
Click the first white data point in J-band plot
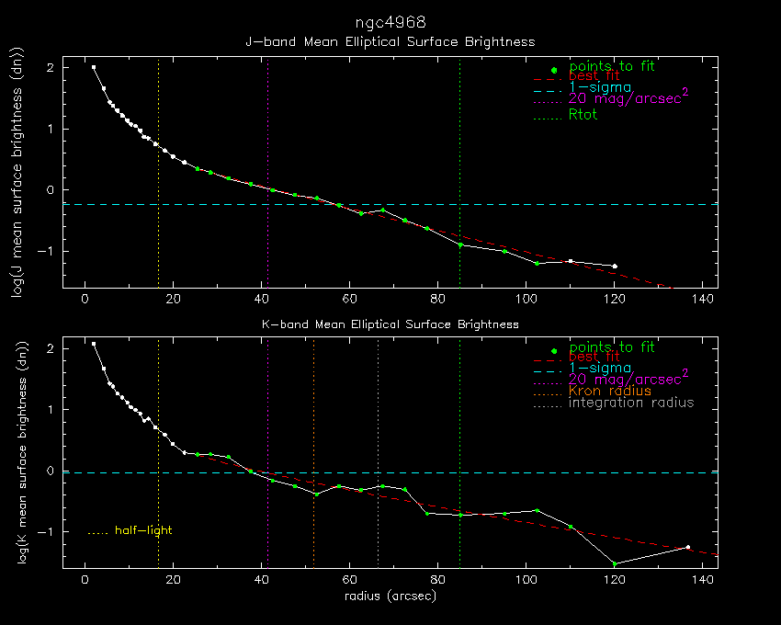click(x=94, y=67)
